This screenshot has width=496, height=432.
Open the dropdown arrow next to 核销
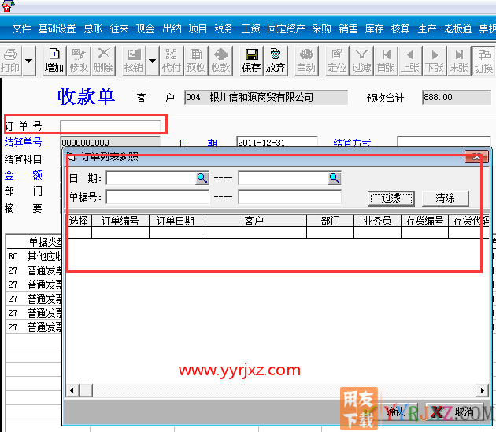[x=152, y=61]
